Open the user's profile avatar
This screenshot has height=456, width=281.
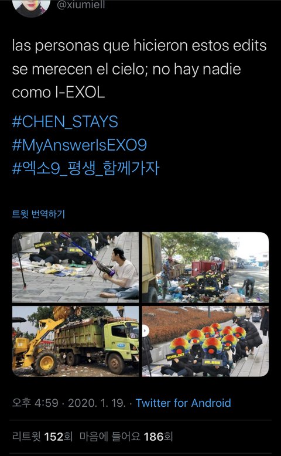pyautogui.click(x=31, y=7)
